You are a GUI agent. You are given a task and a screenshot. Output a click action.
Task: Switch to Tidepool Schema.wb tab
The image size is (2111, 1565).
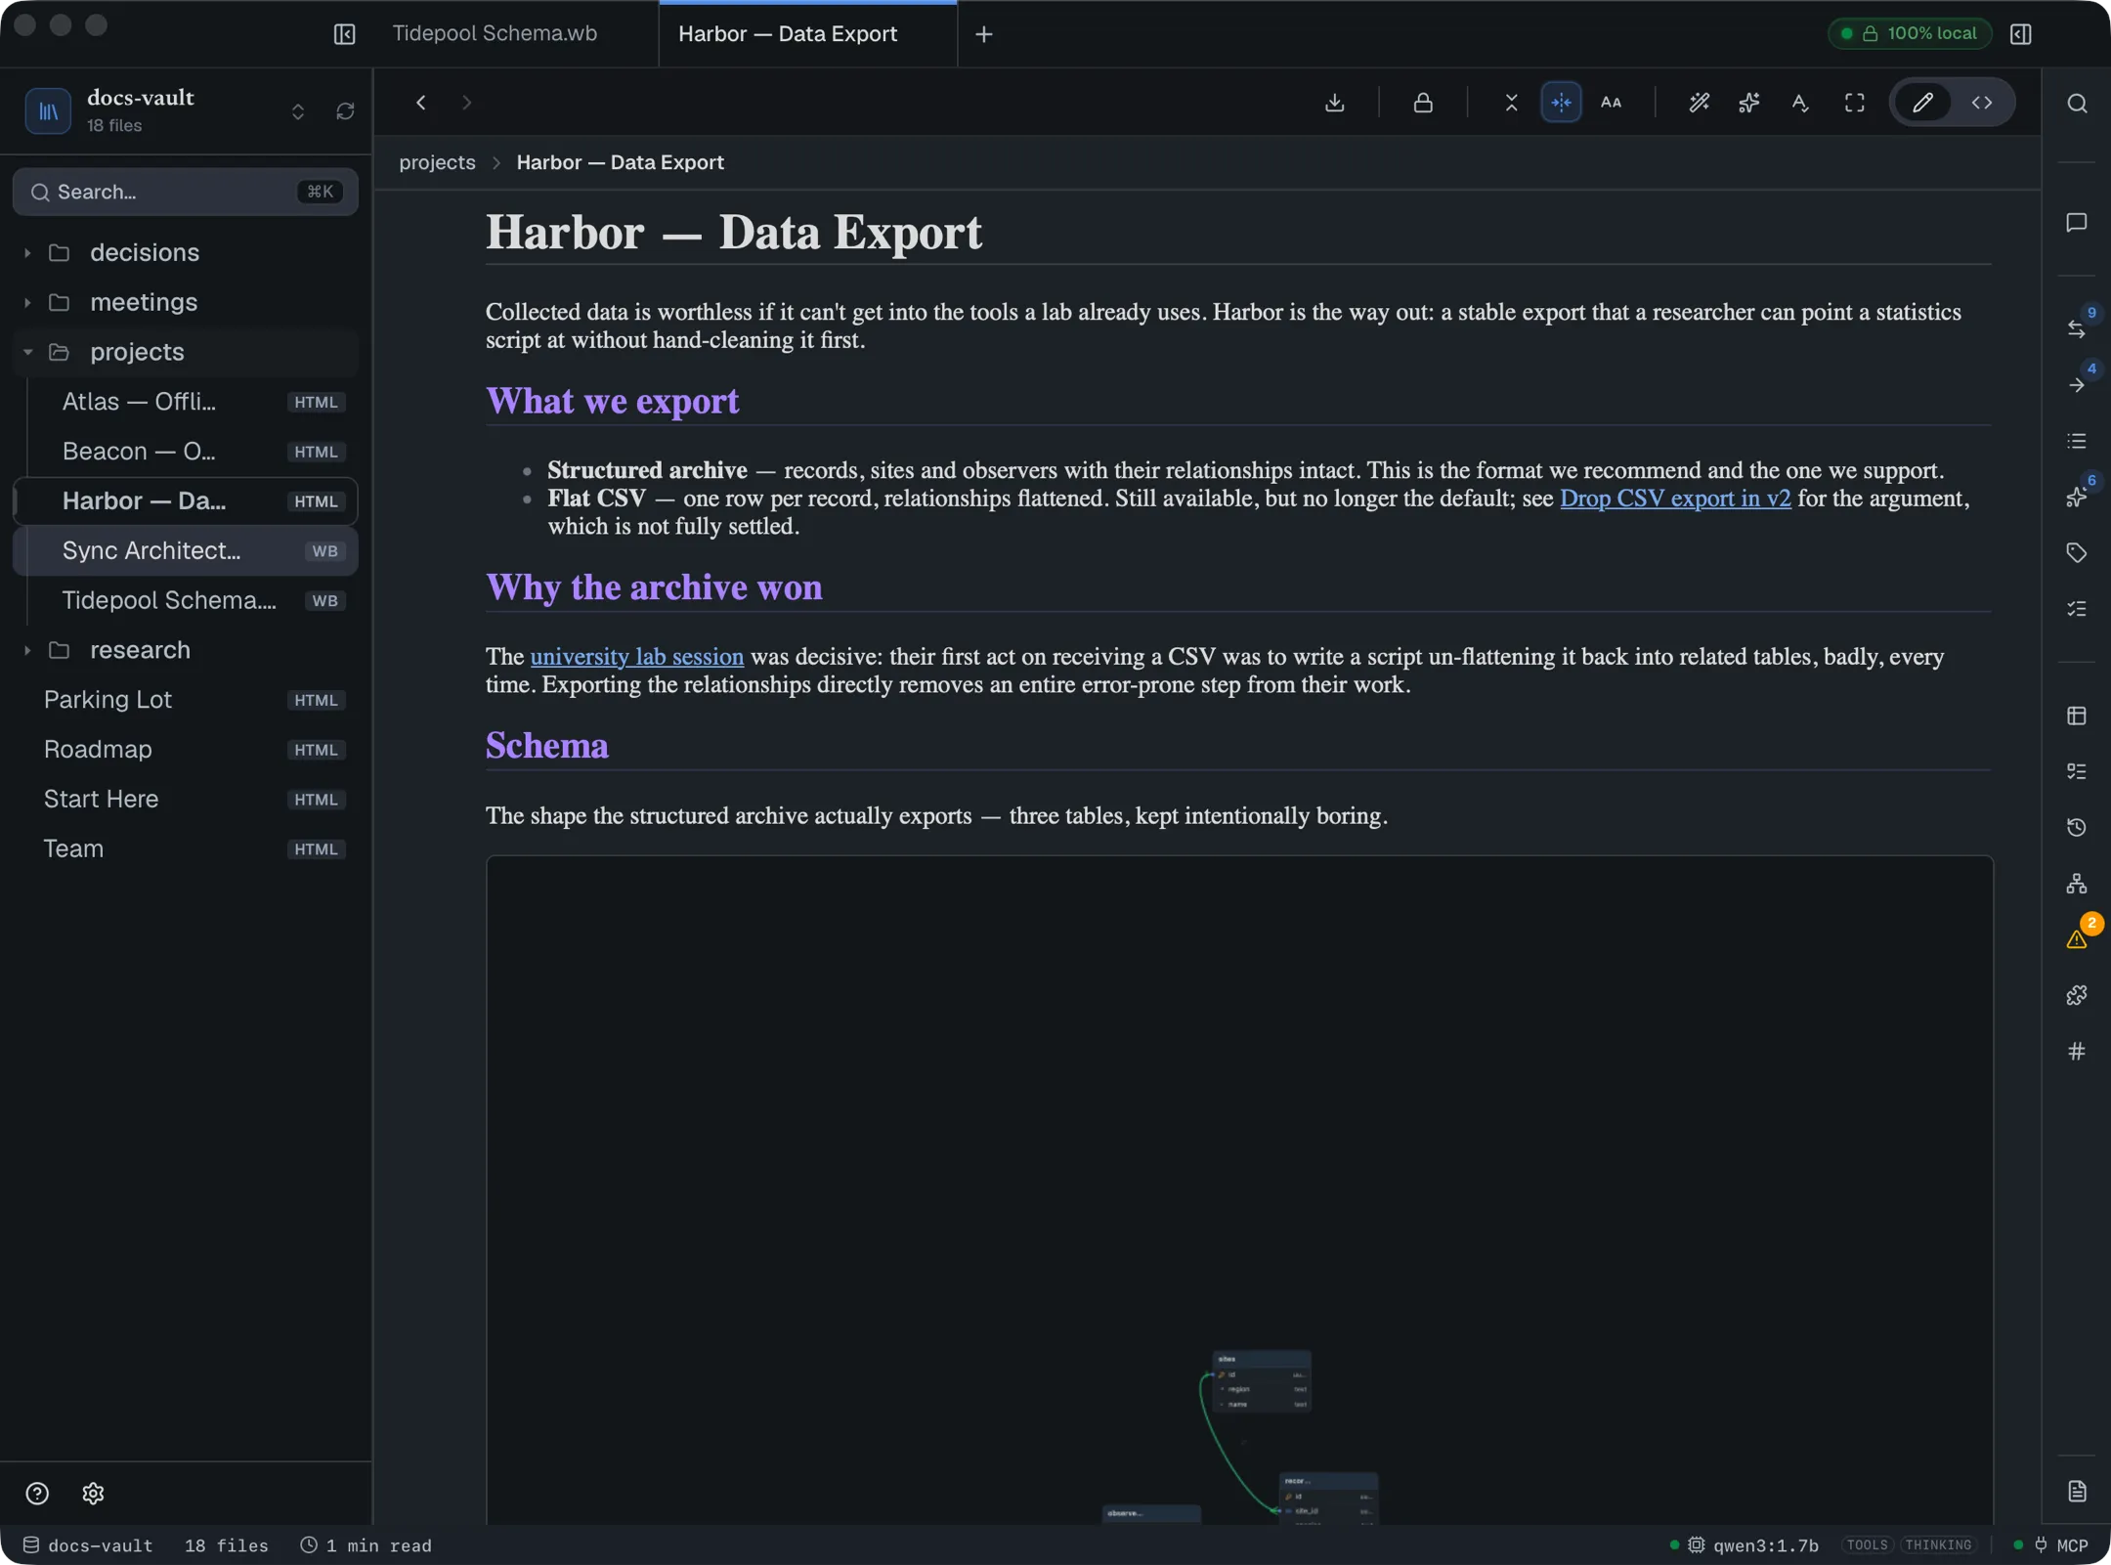pos(495,33)
